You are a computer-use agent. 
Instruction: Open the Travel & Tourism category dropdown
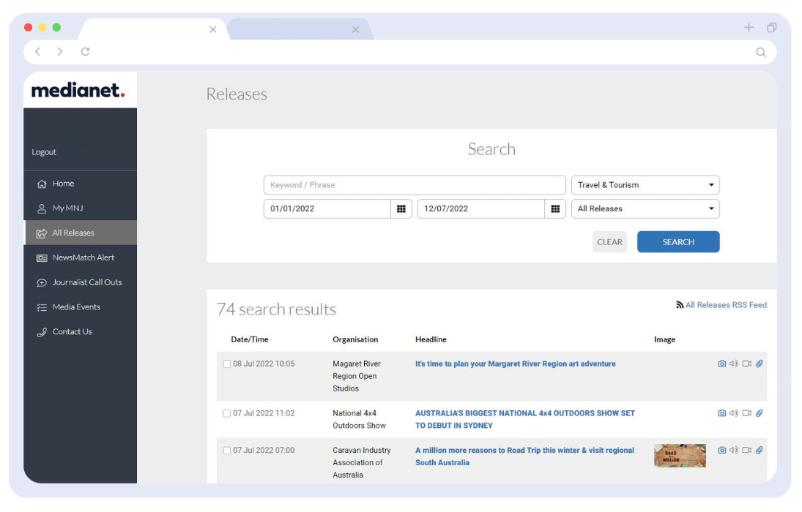(645, 185)
